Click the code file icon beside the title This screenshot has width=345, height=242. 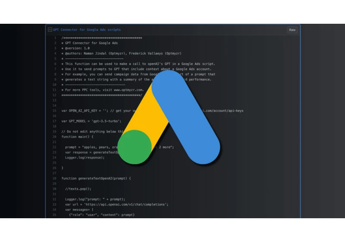tap(50, 29)
